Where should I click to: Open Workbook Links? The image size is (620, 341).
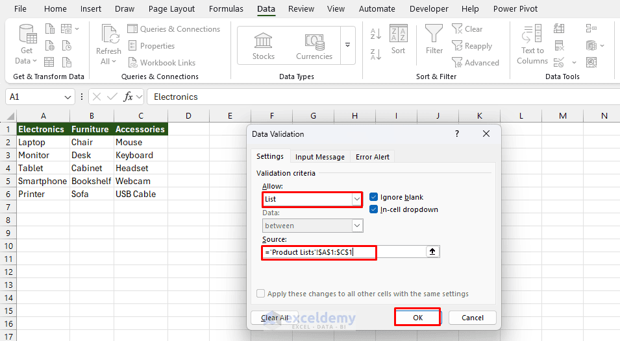[162, 62]
